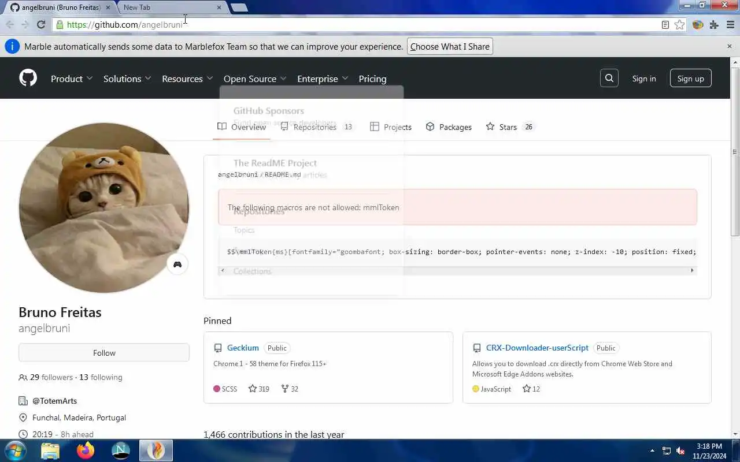Click the network tray icon

pos(667,450)
